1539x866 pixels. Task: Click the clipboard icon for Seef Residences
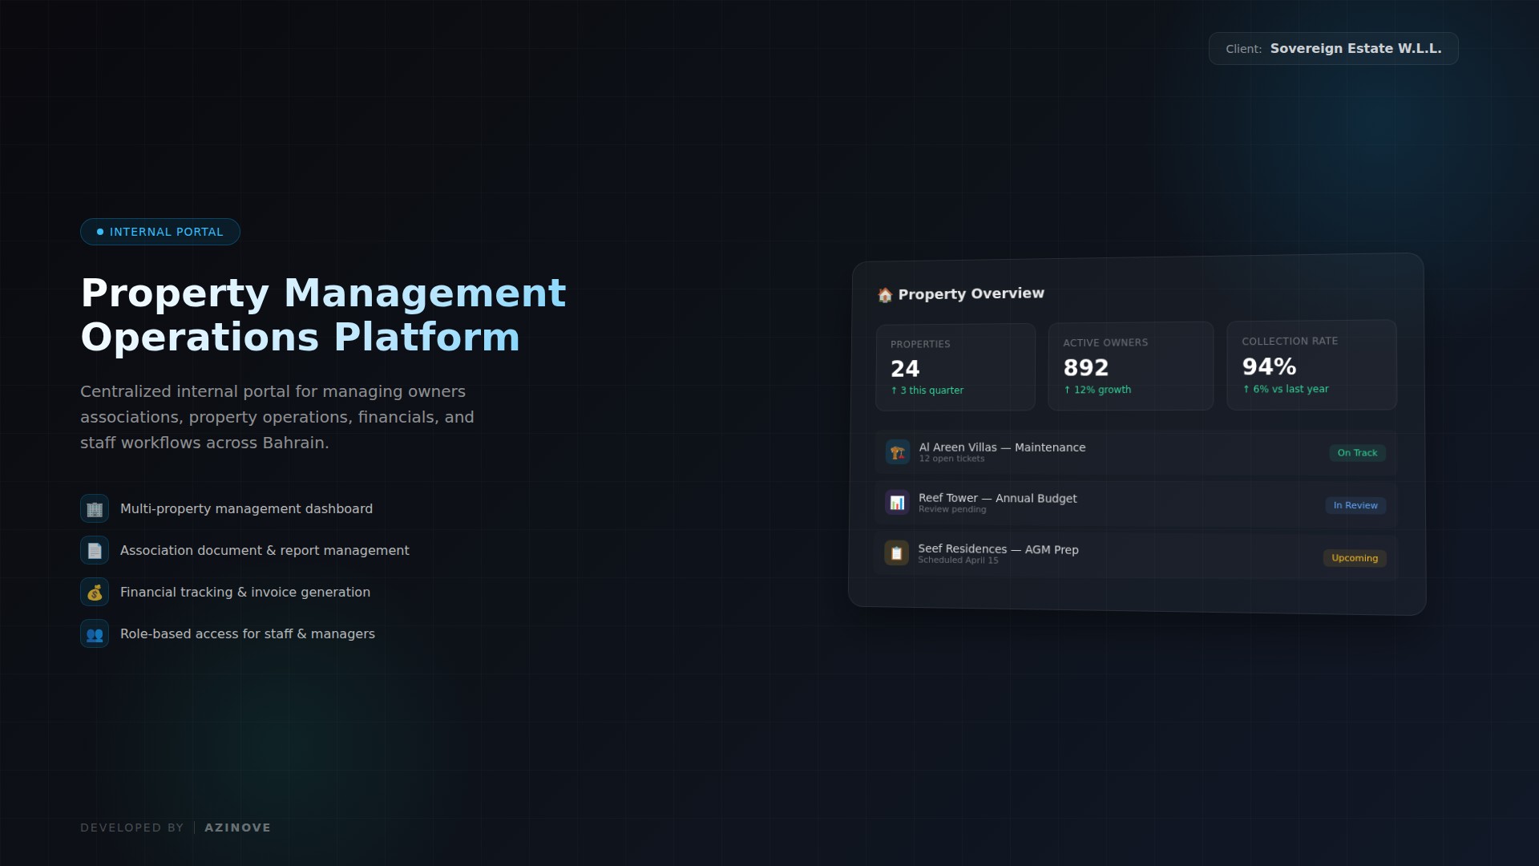pos(896,553)
